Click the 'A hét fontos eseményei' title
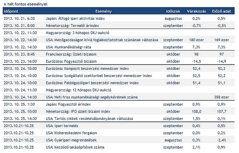239x153 pixels. coord(26,4)
